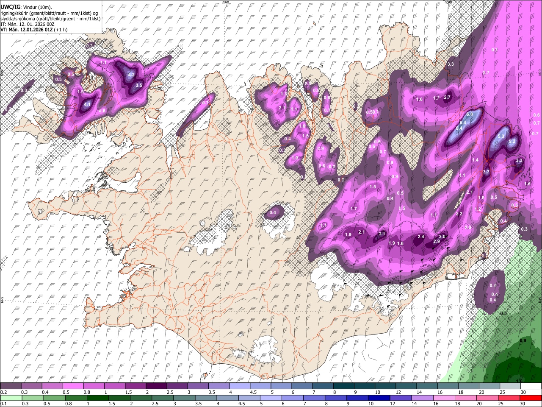
Task: Click the lower-scale dark green swatch between 1 and 1.5
Action: [97, 398]
